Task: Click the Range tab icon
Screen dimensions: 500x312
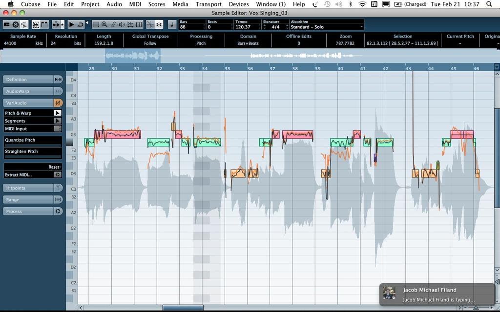Action: point(58,200)
